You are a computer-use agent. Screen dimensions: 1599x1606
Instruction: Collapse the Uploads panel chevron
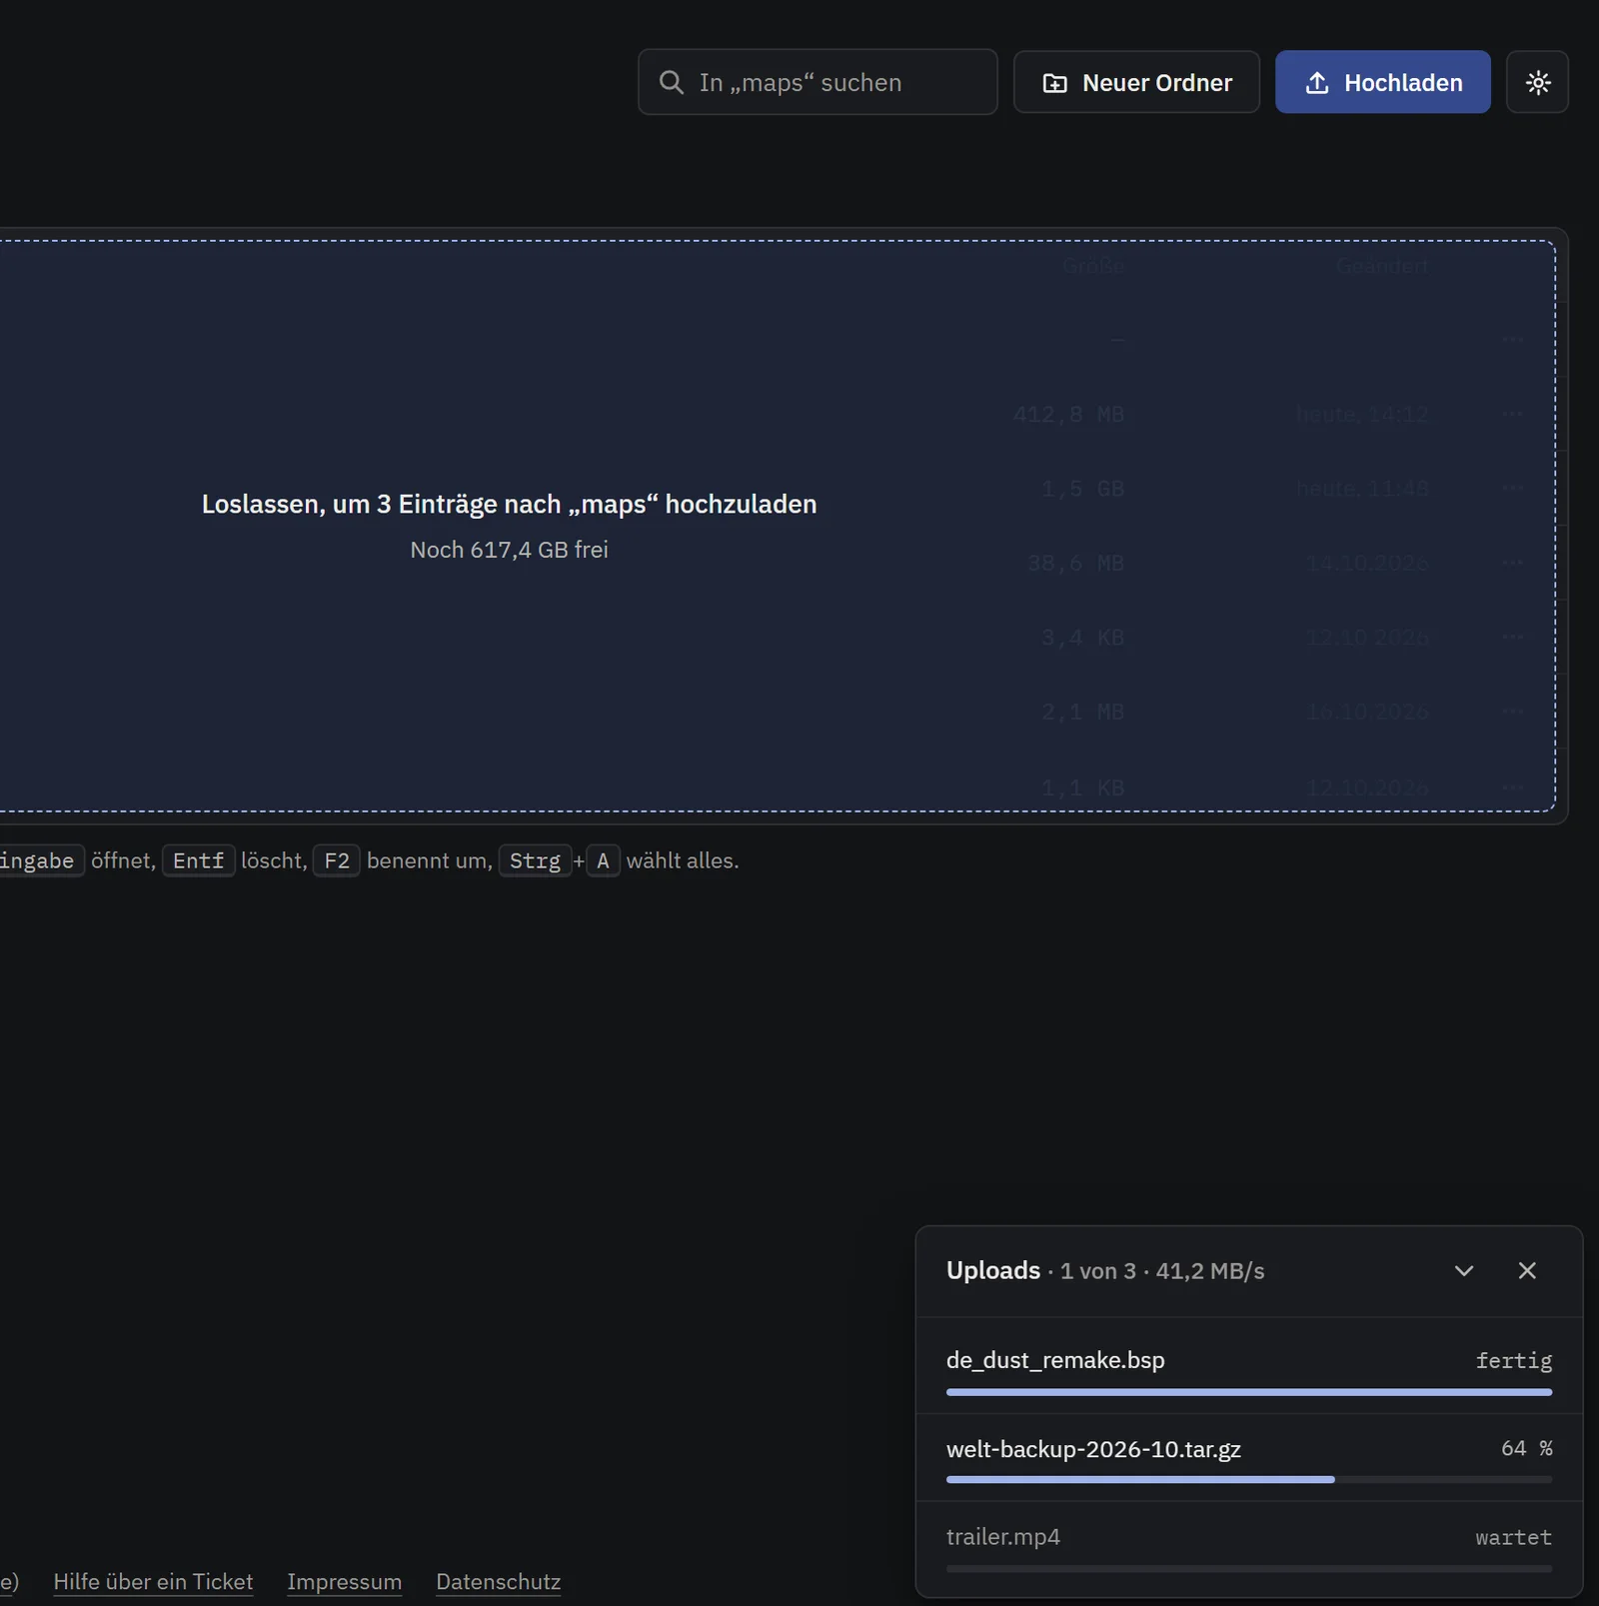(x=1463, y=1270)
